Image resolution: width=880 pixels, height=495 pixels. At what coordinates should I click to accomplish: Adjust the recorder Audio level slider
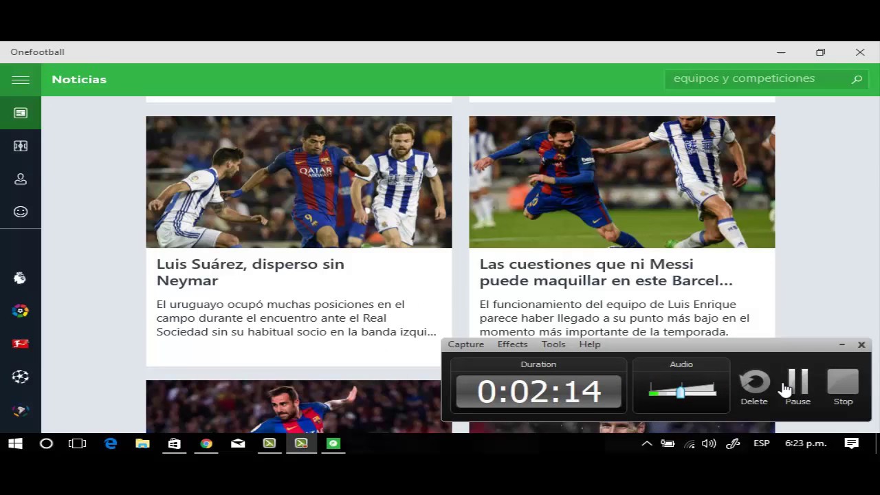click(x=682, y=391)
